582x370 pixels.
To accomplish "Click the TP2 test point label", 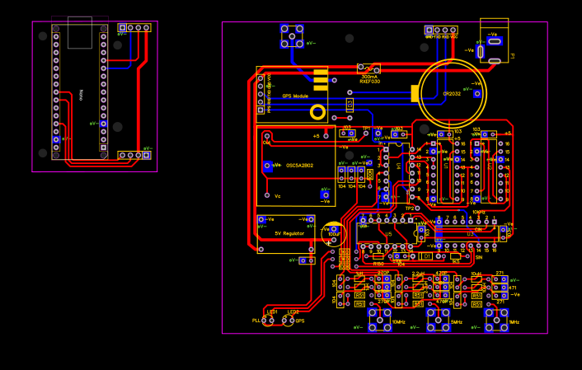I will click(410, 208).
